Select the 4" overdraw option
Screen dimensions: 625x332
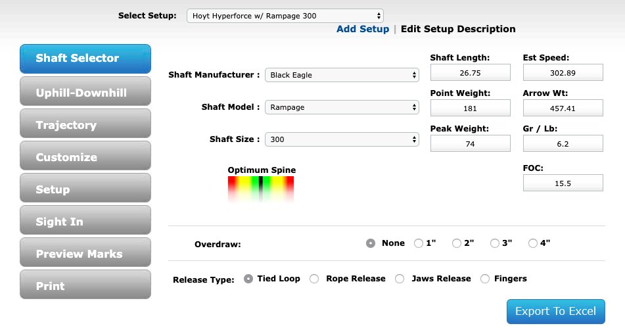533,243
